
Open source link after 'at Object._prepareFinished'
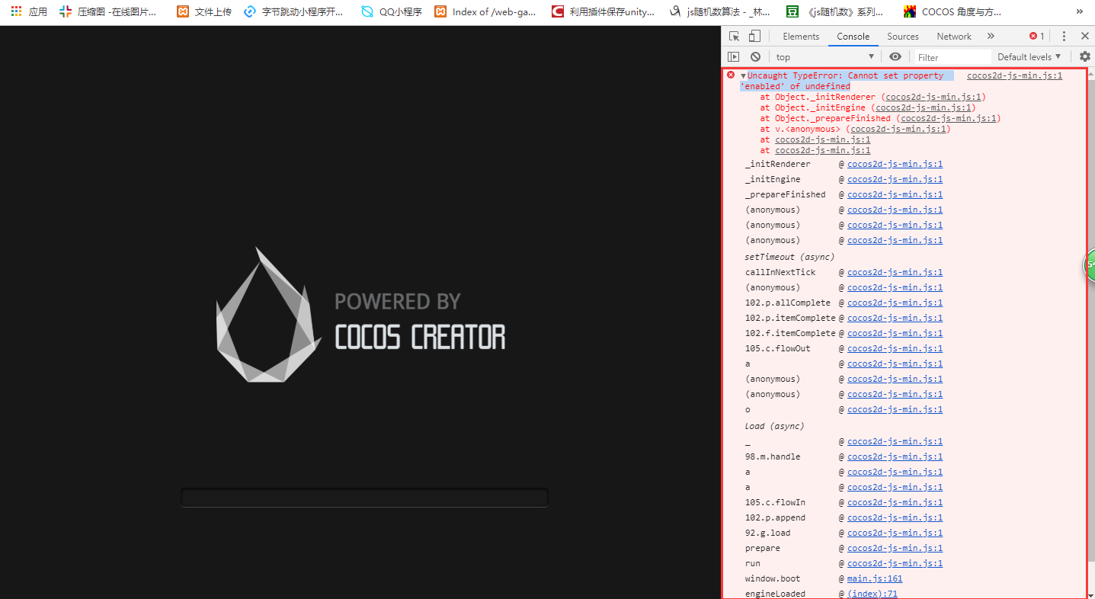tap(949, 118)
